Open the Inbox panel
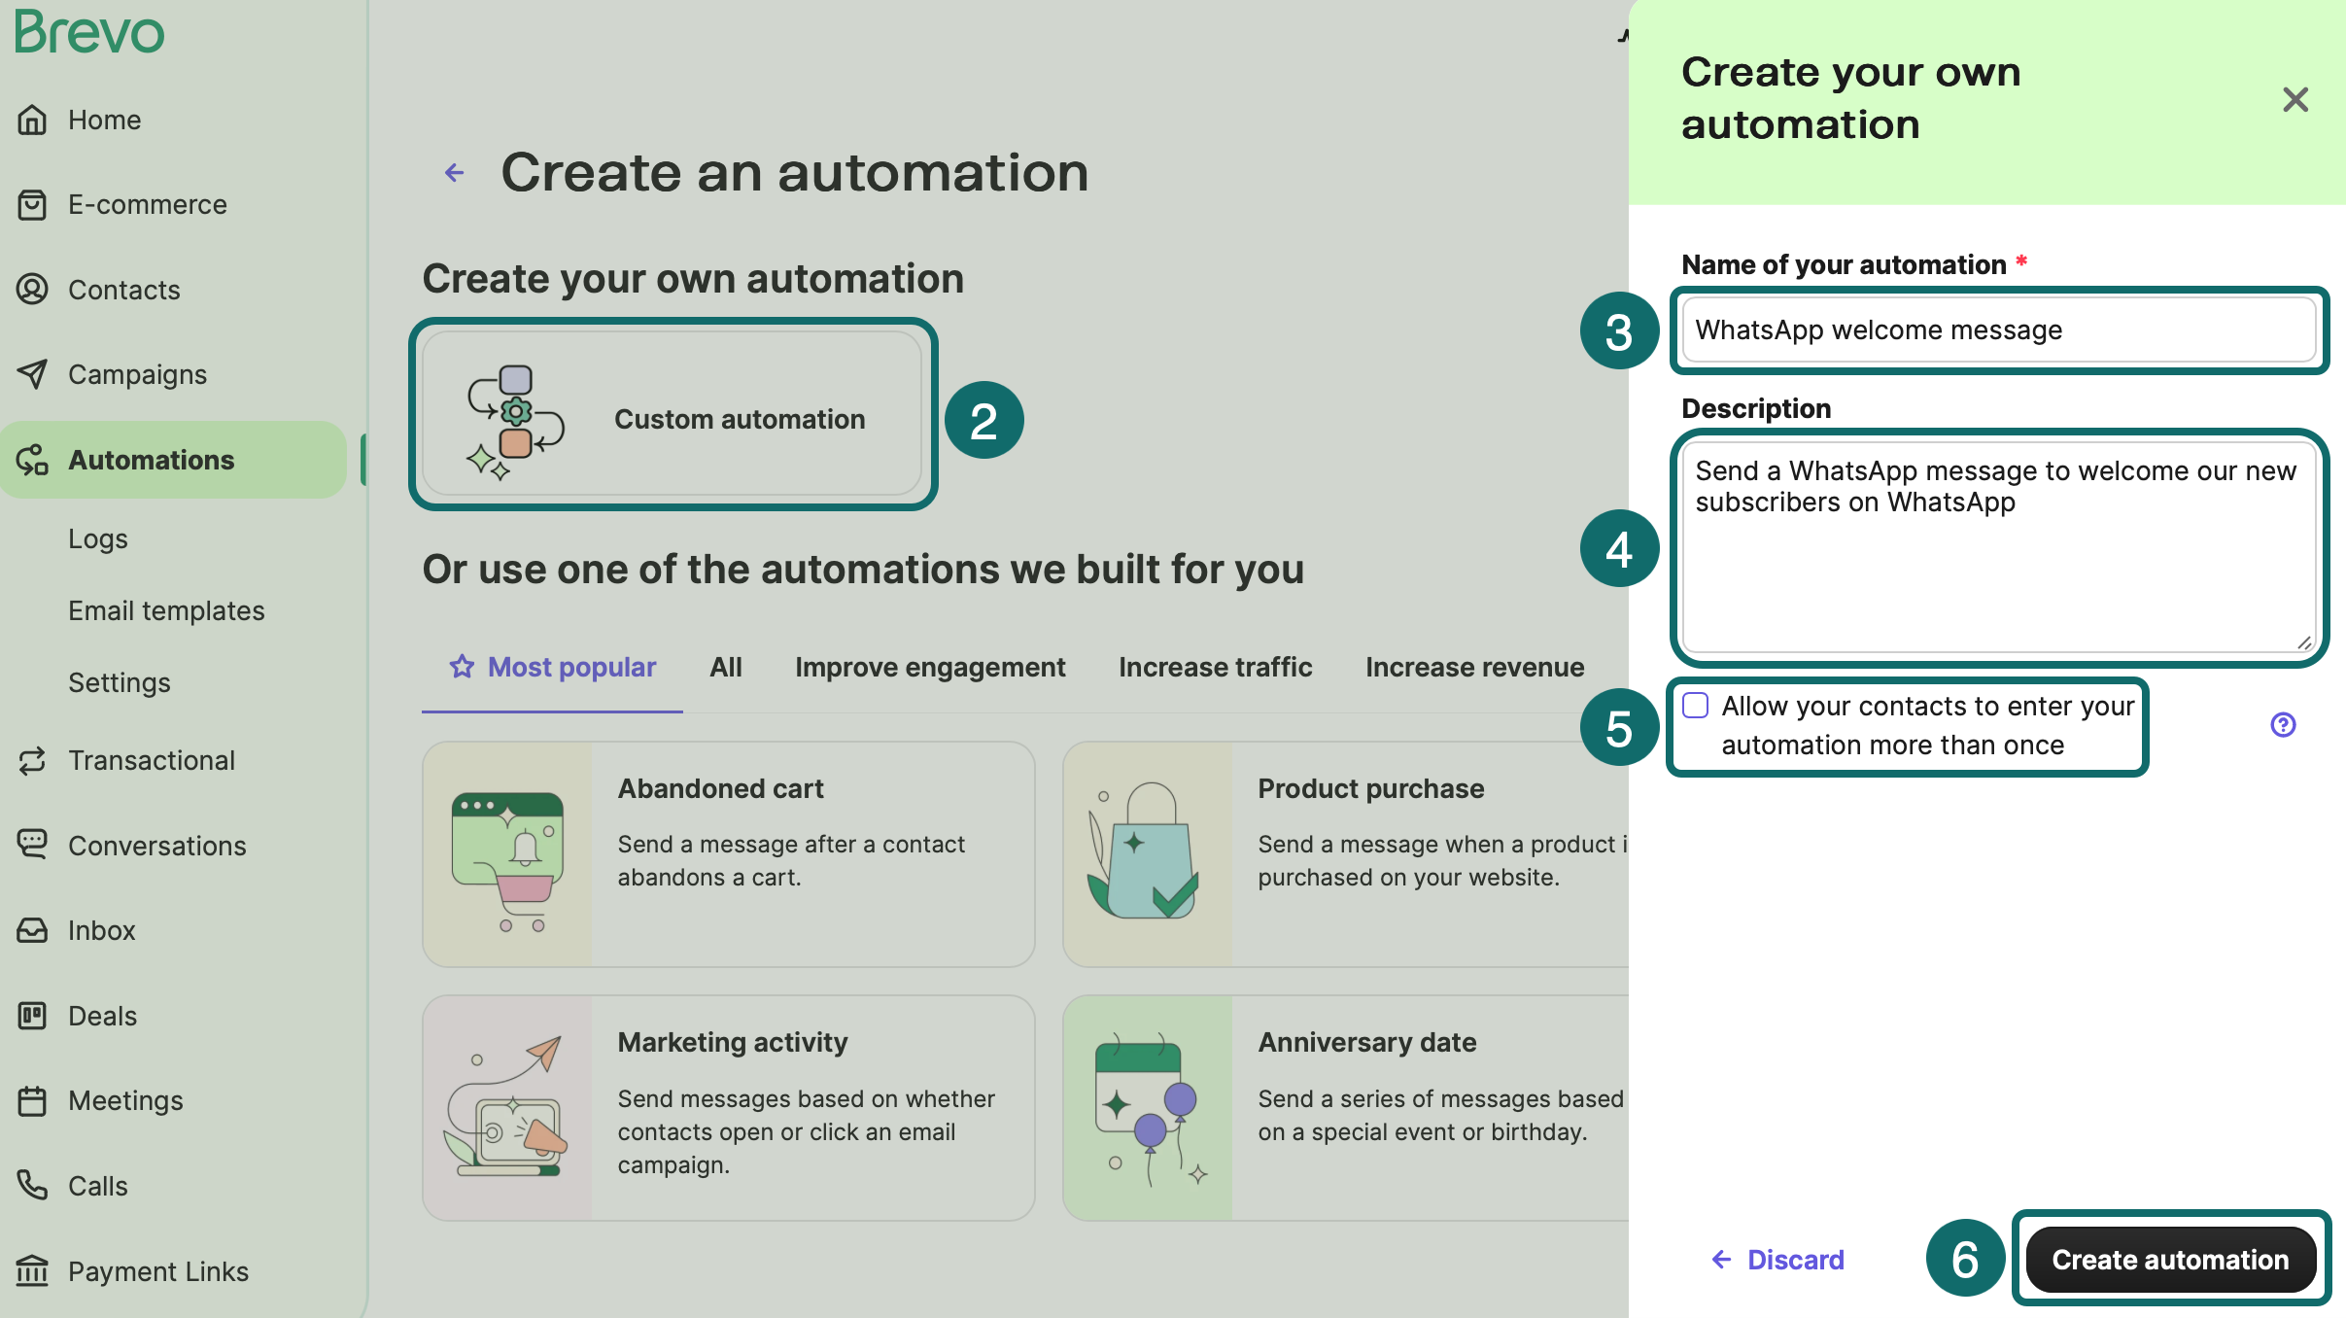2346x1318 pixels. pyautogui.click(x=101, y=930)
